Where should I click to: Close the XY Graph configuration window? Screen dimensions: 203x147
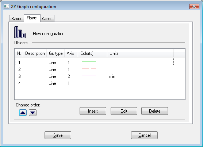click(x=194, y=6)
